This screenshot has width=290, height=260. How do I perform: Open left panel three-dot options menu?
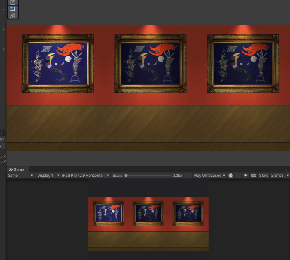(x=2, y=133)
